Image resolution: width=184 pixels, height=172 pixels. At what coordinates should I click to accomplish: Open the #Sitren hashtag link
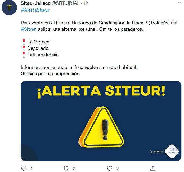(x=29, y=29)
